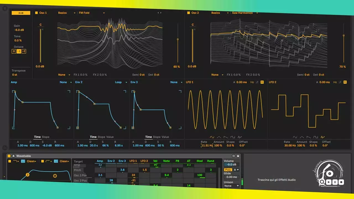Fold the Wavetable device with triangle icon

coord(13,156)
